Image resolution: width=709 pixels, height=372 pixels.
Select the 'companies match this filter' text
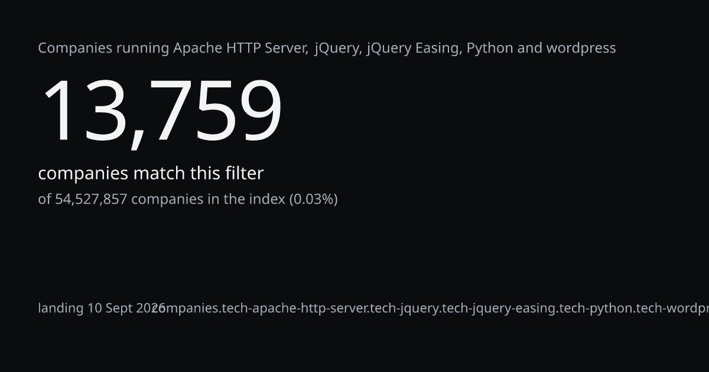[151, 174]
